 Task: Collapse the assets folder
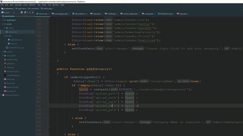3,24
